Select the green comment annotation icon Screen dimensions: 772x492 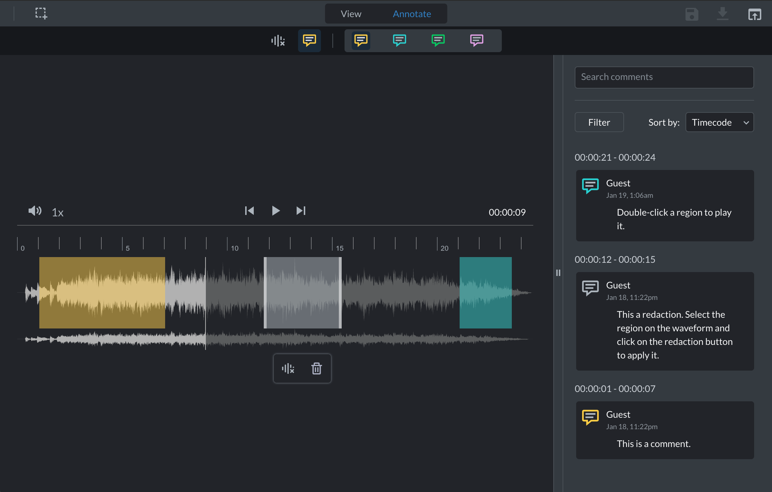tap(438, 40)
